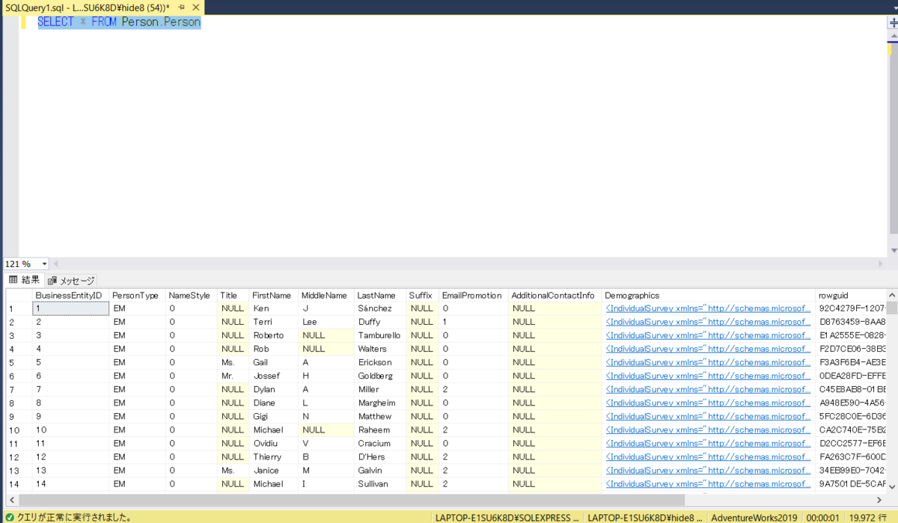Click the editor vertical scrollbar down arrow
The width and height of the screenshot is (898, 523).
(x=893, y=251)
